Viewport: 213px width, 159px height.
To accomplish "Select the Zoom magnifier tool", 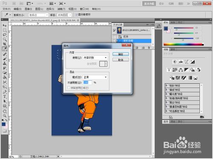I will [5, 116].
